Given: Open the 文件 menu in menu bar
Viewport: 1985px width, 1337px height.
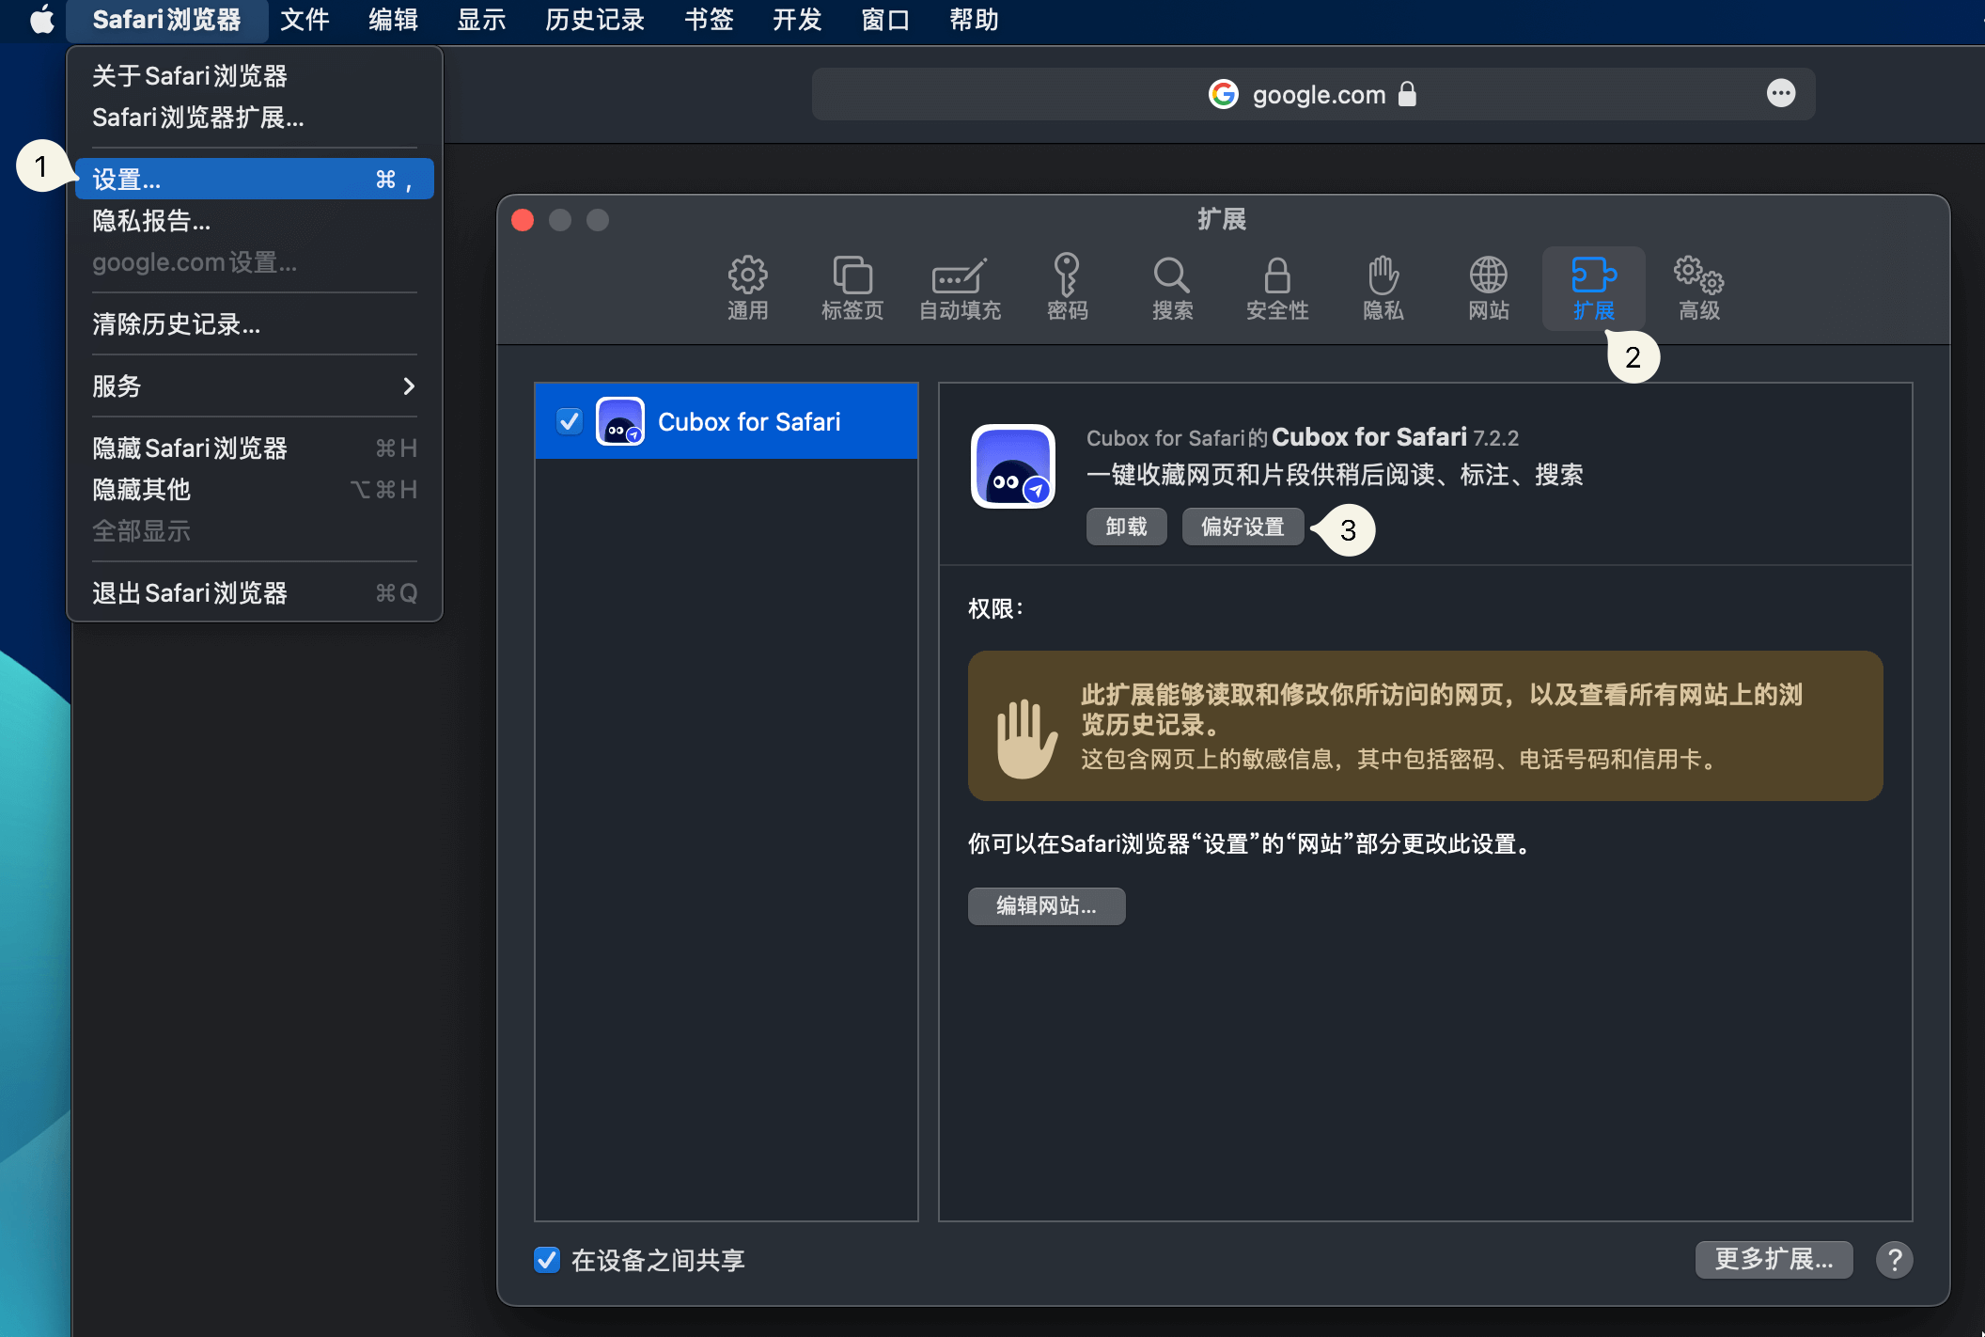Looking at the screenshot, I should [x=305, y=20].
